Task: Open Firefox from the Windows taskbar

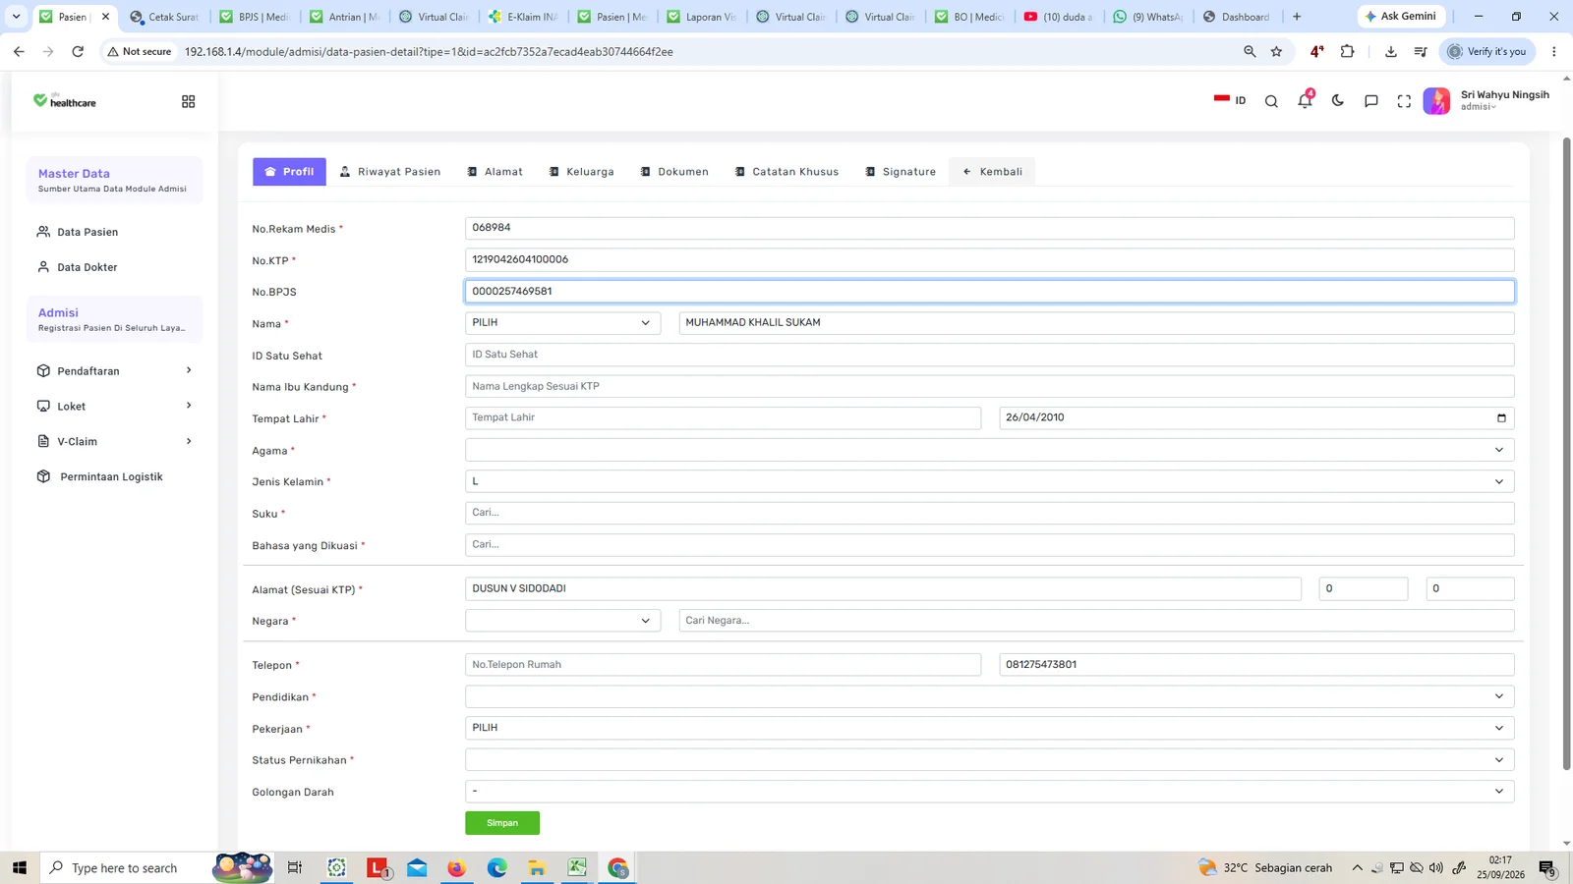Action: tap(456, 867)
